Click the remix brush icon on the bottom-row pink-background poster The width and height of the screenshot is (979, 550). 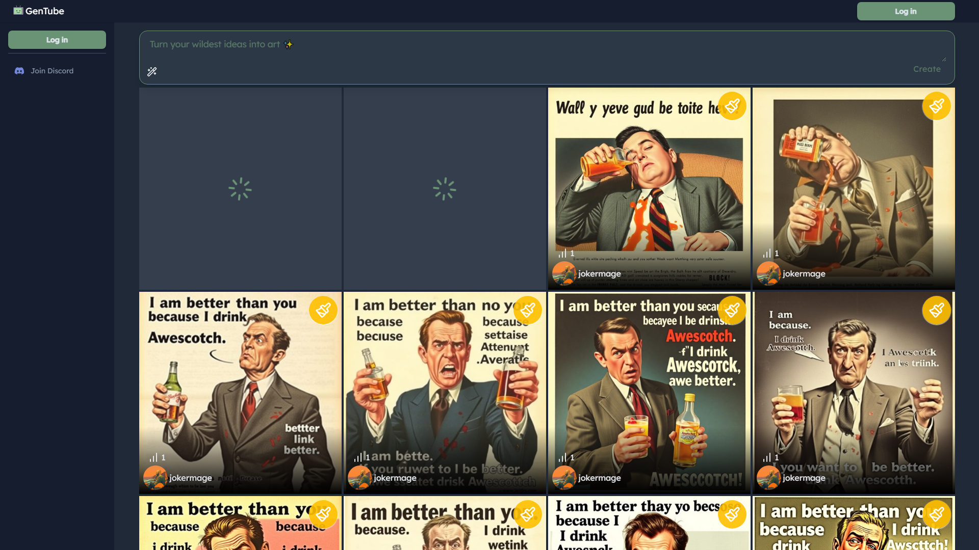coord(323,514)
